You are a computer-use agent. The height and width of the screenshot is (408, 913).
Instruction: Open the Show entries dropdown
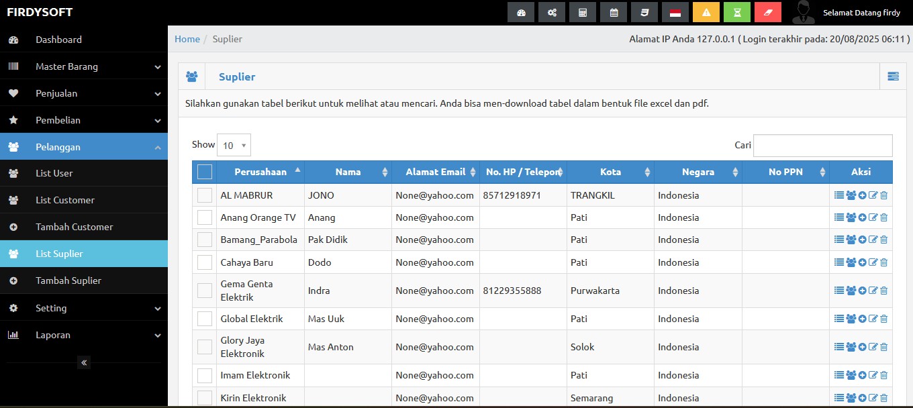click(234, 145)
